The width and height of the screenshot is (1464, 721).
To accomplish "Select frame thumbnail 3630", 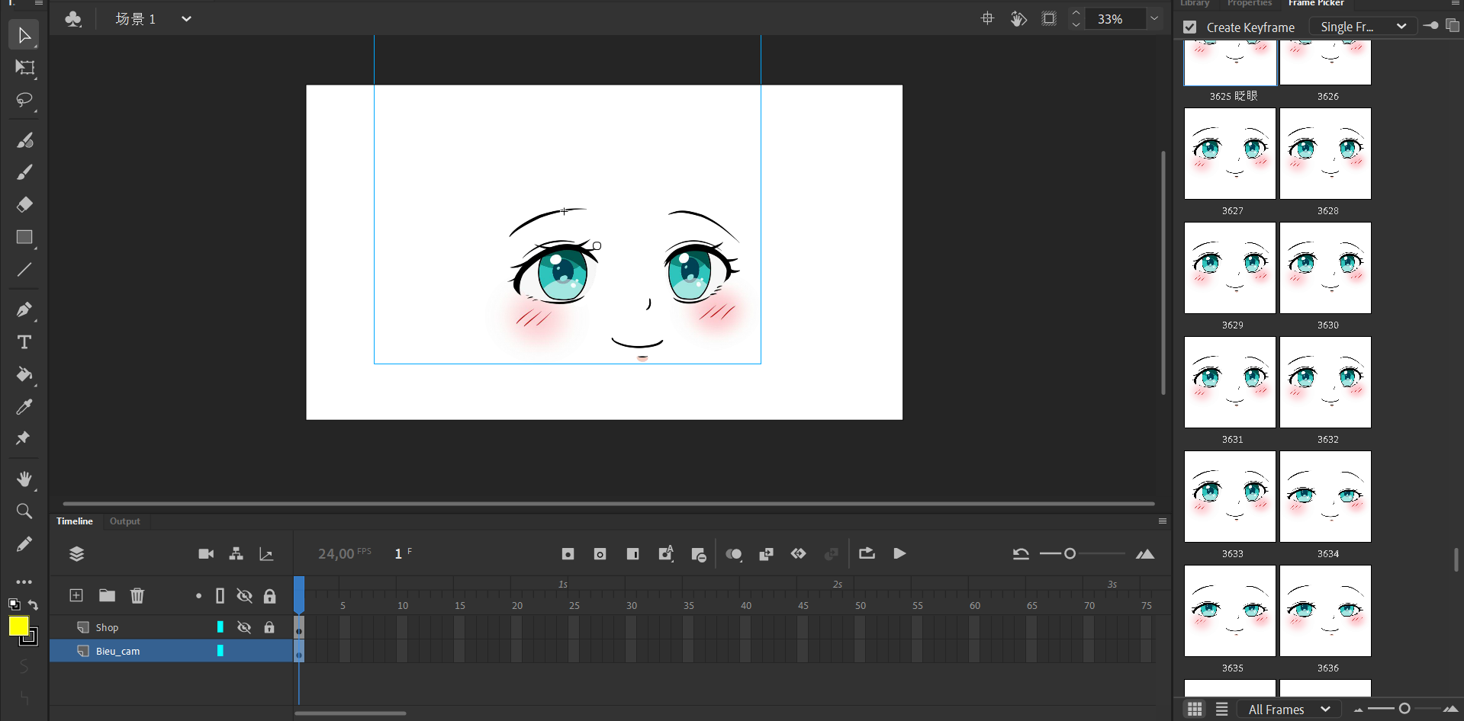I will [x=1325, y=268].
